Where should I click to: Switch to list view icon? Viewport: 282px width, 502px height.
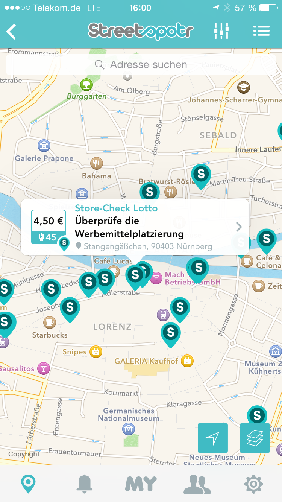point(261,31)
